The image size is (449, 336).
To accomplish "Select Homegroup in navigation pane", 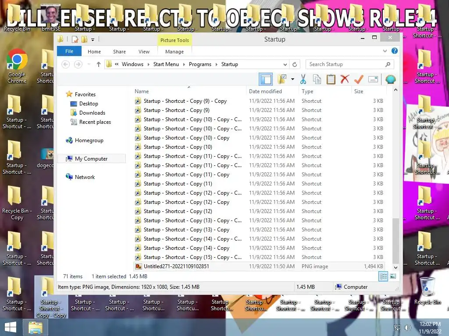I will [x=89, y=140].
